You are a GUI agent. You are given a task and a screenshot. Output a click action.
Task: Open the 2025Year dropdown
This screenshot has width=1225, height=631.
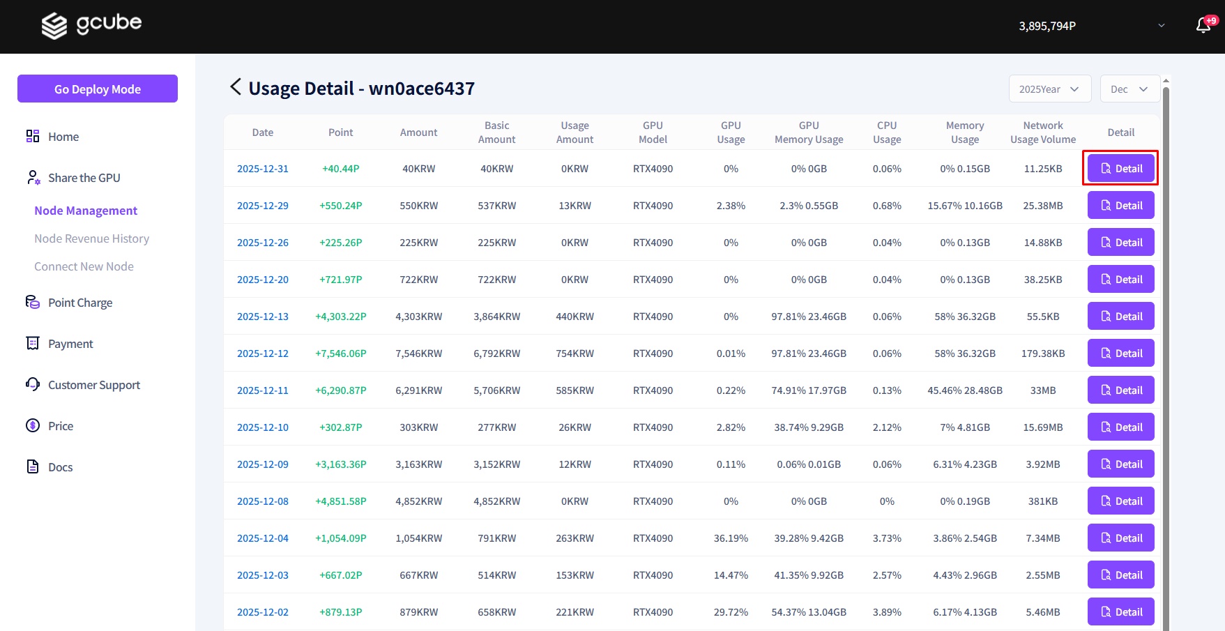1049,89
